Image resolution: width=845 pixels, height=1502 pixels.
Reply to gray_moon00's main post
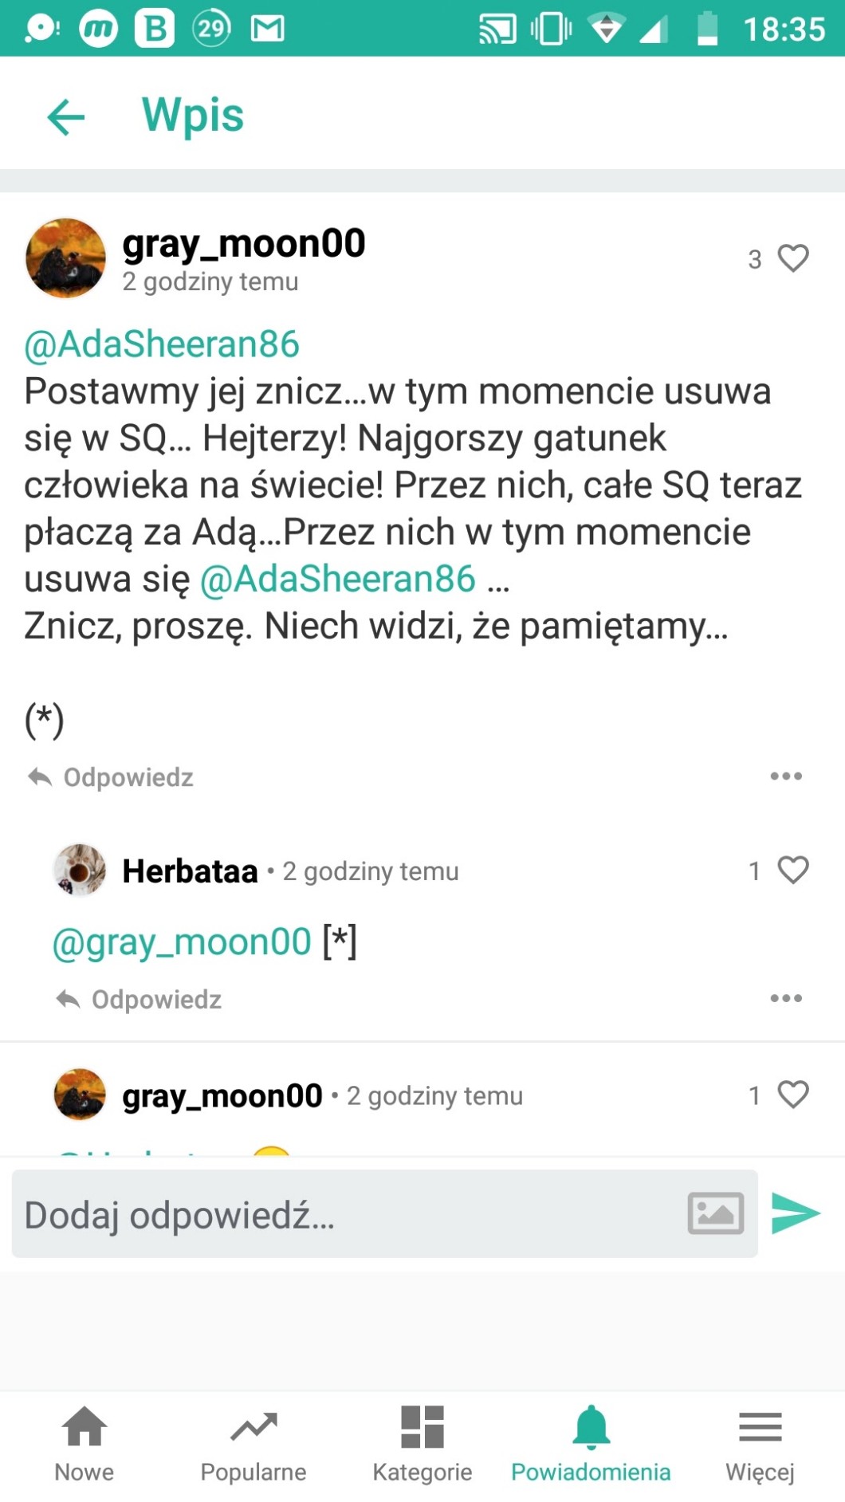[x=111, y=777]
